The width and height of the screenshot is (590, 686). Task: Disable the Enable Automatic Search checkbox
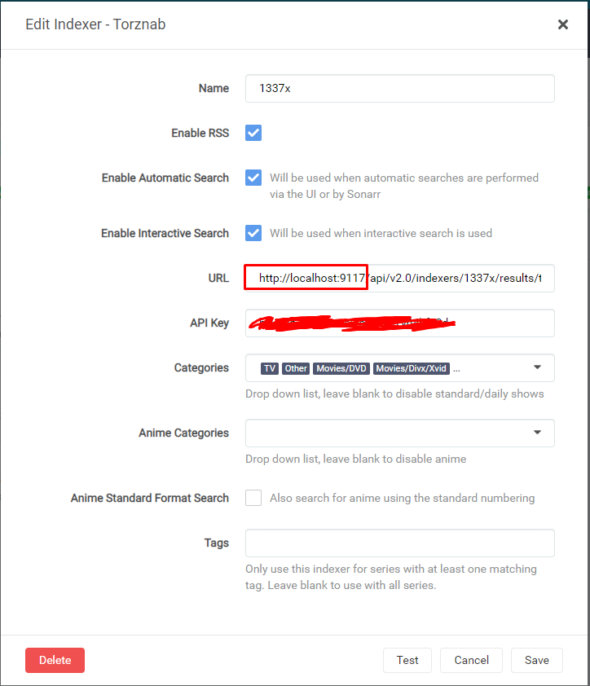(253, 178)
